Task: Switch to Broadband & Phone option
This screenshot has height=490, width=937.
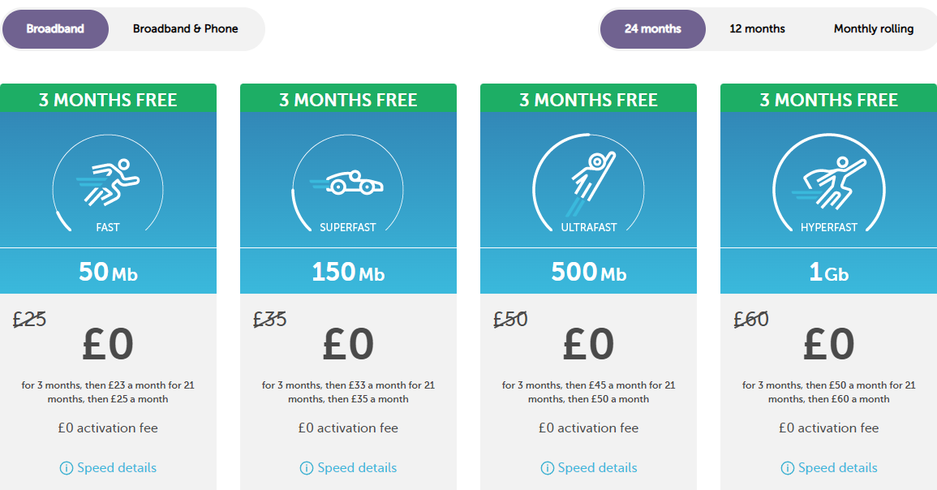Action: coord(185,28)
